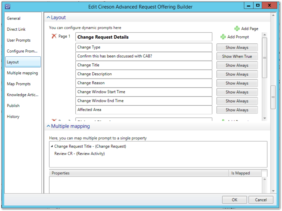282x211 pixels.
Task: Toggle Show Always for Change Title
Action: 237,65
